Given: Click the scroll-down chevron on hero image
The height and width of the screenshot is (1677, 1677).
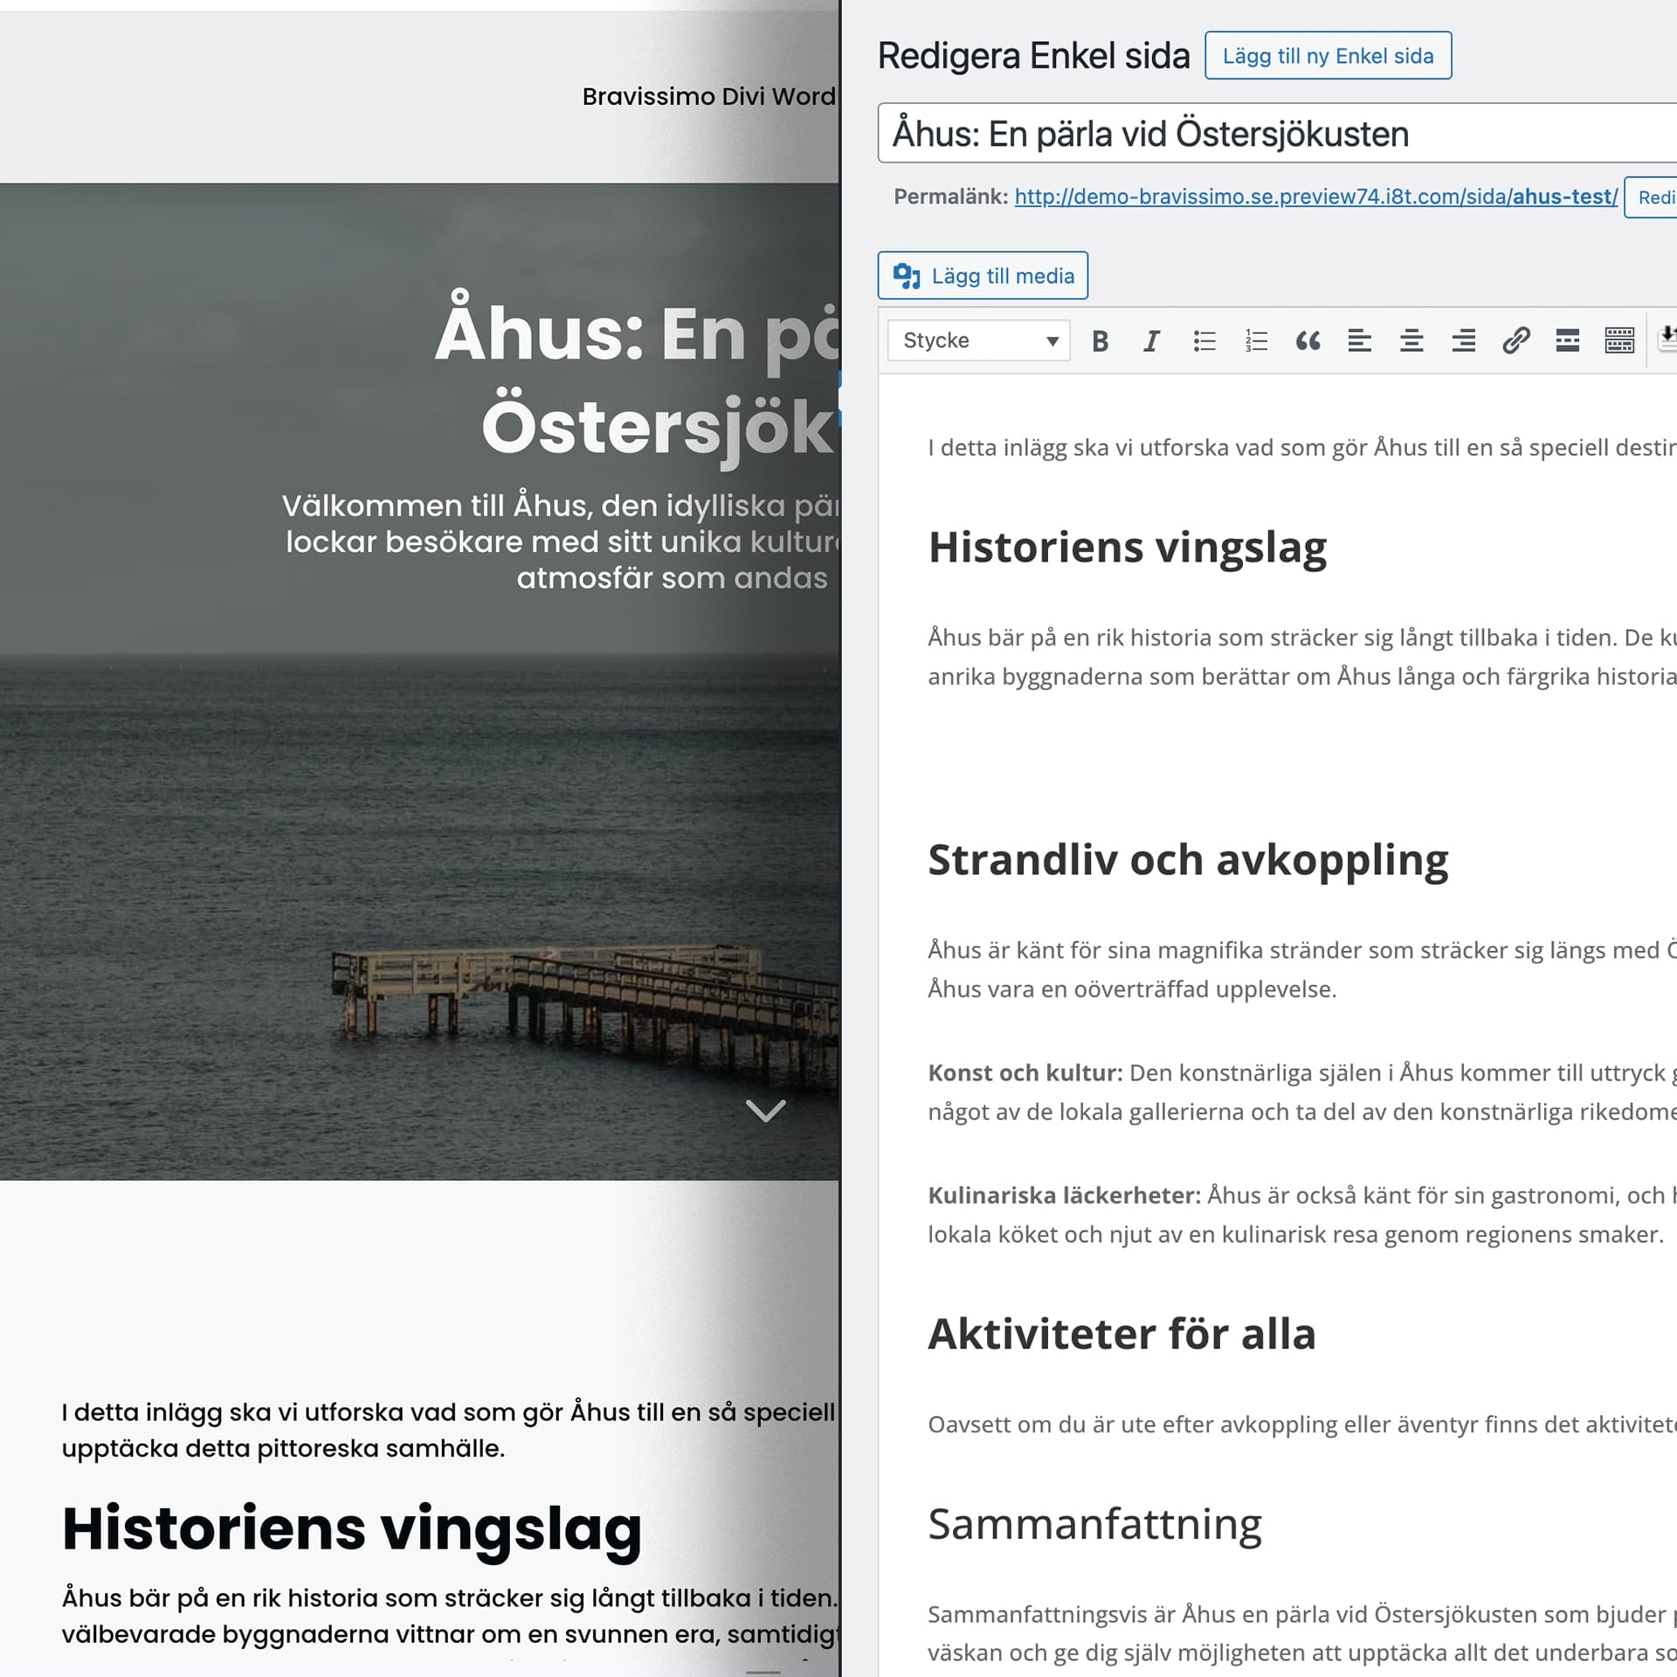Looking at the screenshot, I should [x=765, y=1110].
